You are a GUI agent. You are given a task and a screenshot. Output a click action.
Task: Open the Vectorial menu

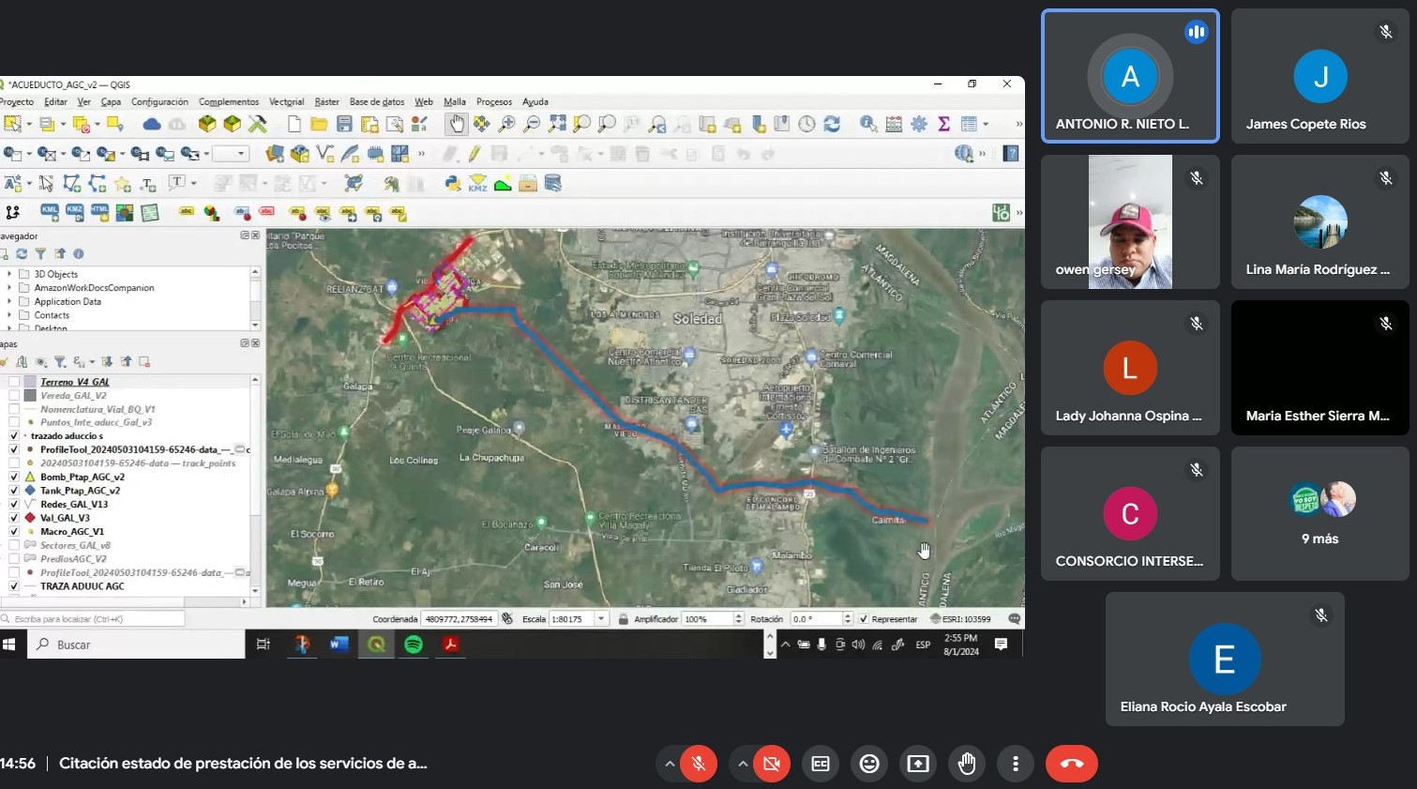point(286,101)
